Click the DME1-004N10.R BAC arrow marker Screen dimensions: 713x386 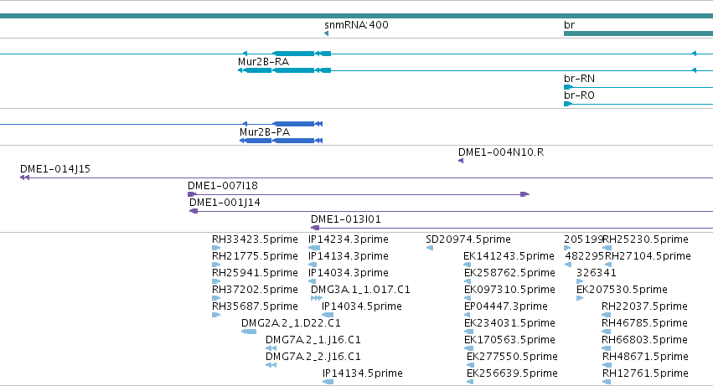pos(461,161)
